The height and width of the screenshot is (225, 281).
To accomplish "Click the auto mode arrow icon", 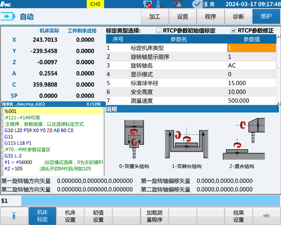I will tap(8, 16).
